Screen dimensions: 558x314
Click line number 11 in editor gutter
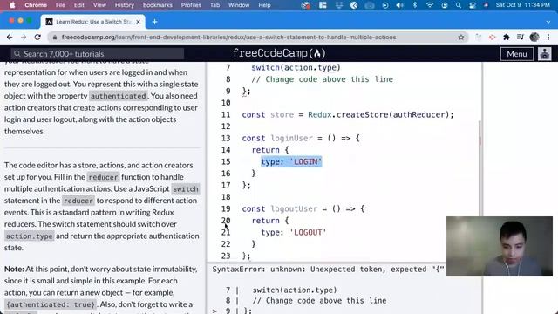(226, 114)
